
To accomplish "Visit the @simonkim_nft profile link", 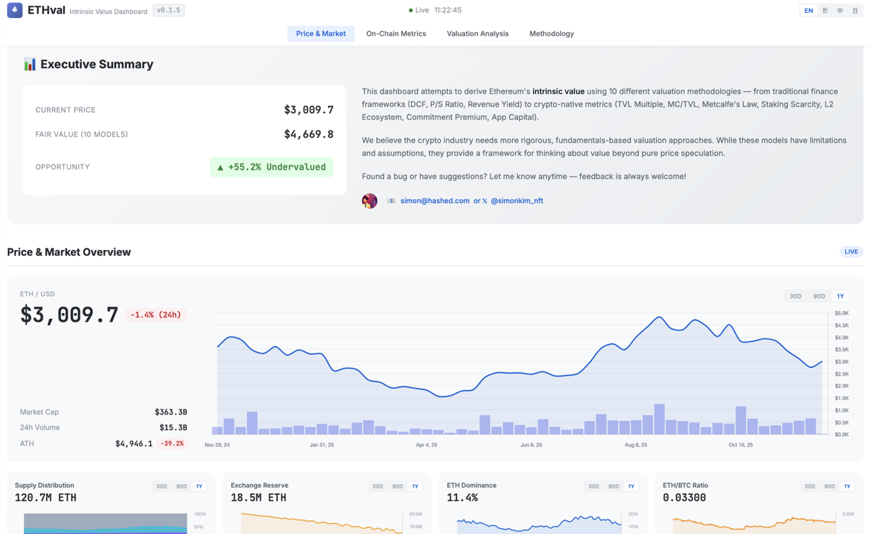I will click(x=516, y=201).
